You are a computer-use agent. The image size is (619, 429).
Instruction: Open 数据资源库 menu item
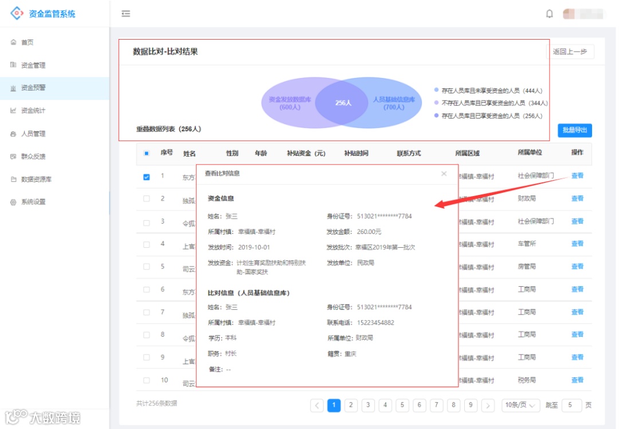click(x=54, y=180)
